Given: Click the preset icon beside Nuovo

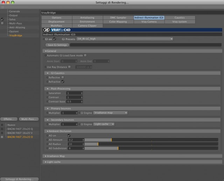Looking at the screenshot, I should click(x=2, y=125).
